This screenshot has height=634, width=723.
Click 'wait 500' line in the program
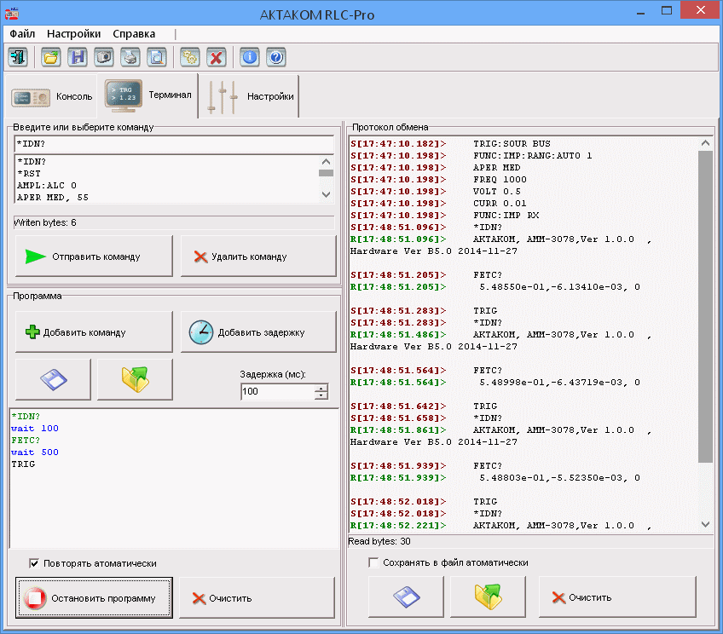(35, 452)
